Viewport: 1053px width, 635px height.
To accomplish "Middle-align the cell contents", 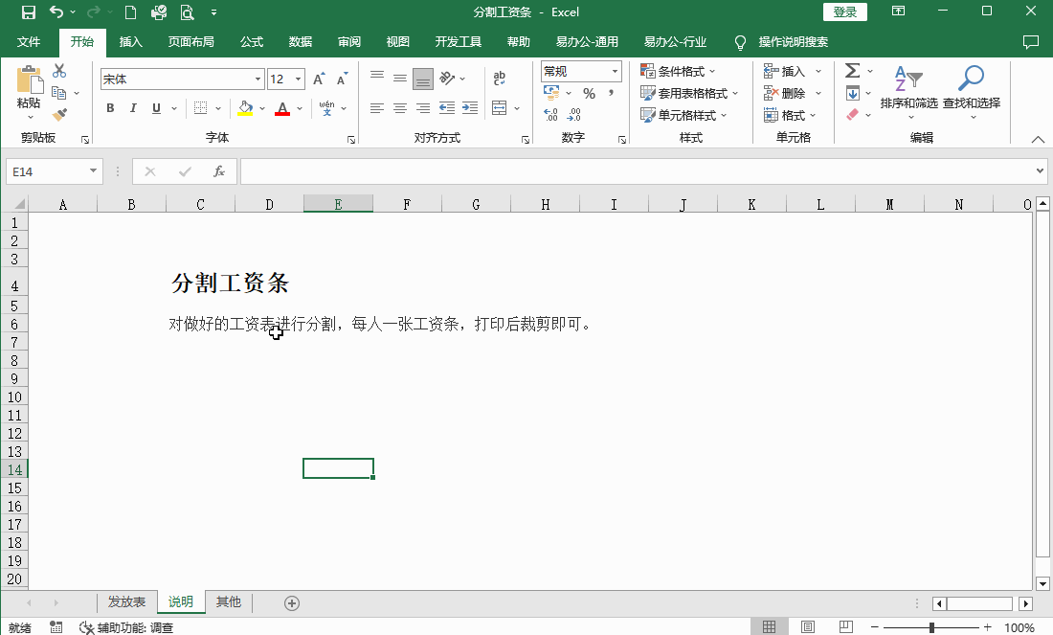I will 399,78.
